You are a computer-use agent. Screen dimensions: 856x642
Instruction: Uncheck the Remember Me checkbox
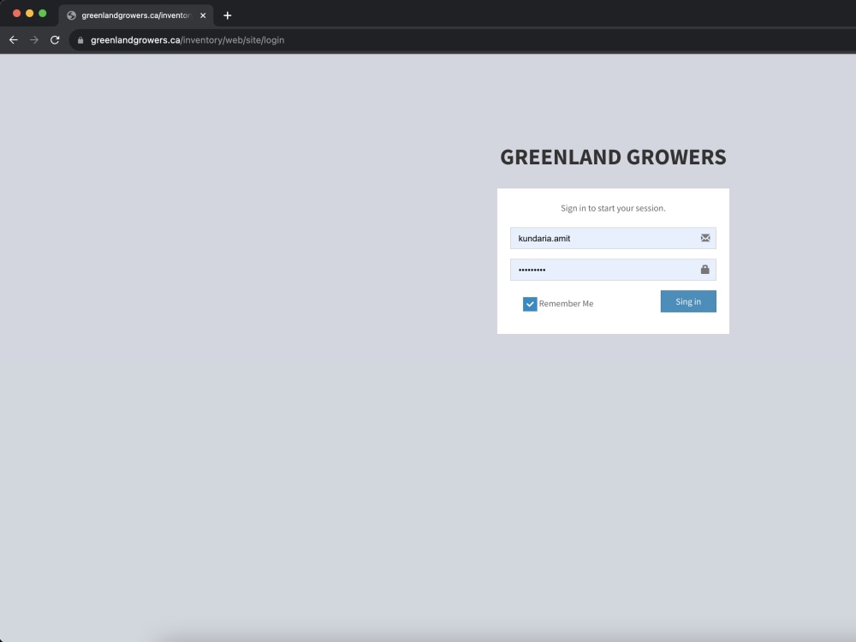pos(530,304)
